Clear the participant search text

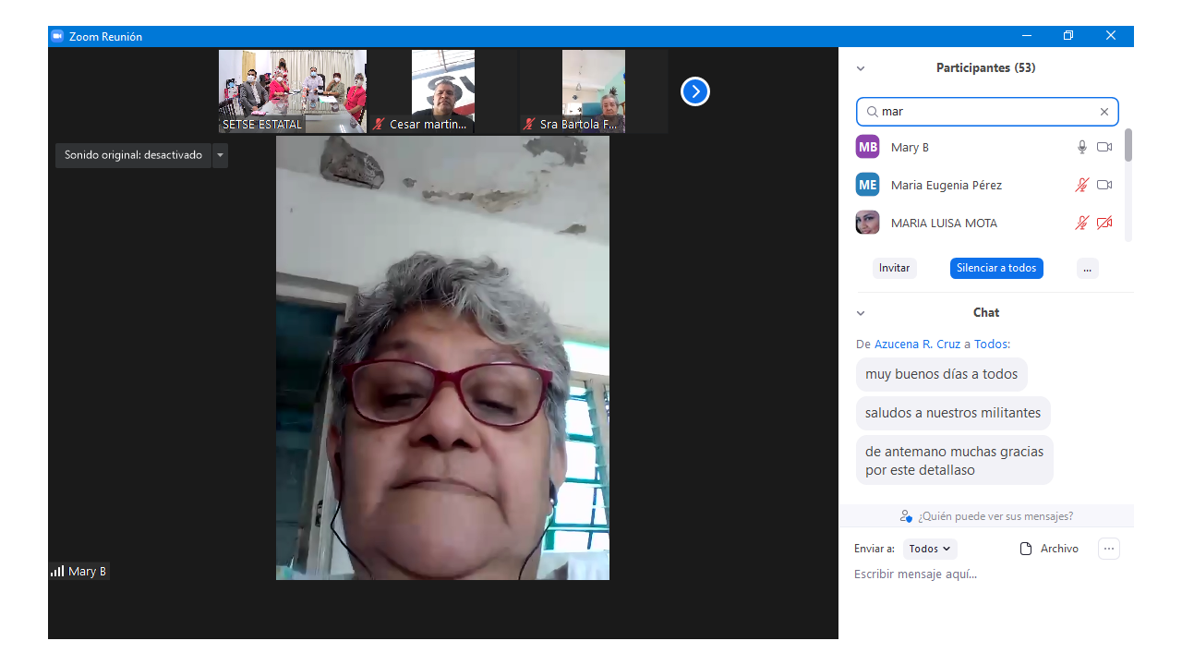(x=1104, y=112)
